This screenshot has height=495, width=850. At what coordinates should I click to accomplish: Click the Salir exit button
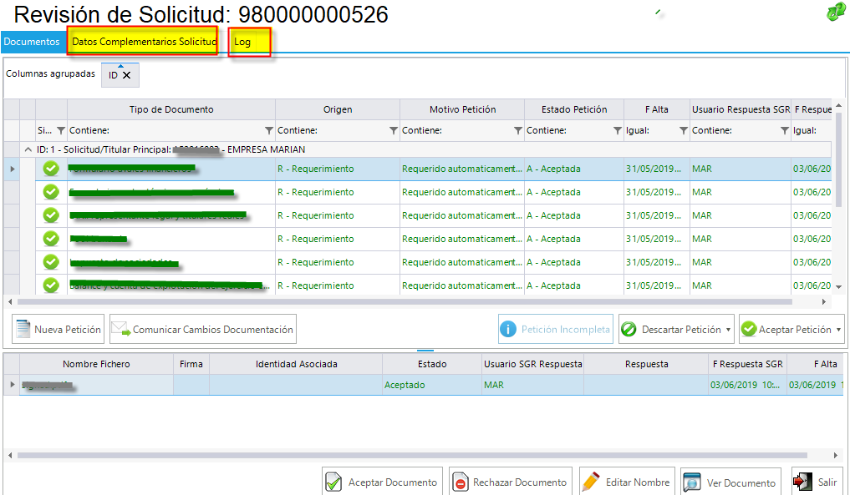[817, 482]
